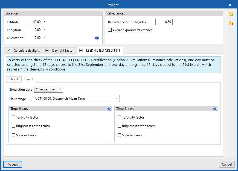Screen dimensions: 238x171
Task: Click the red-arrow folder export icon
Action: [x=231, y=23]
